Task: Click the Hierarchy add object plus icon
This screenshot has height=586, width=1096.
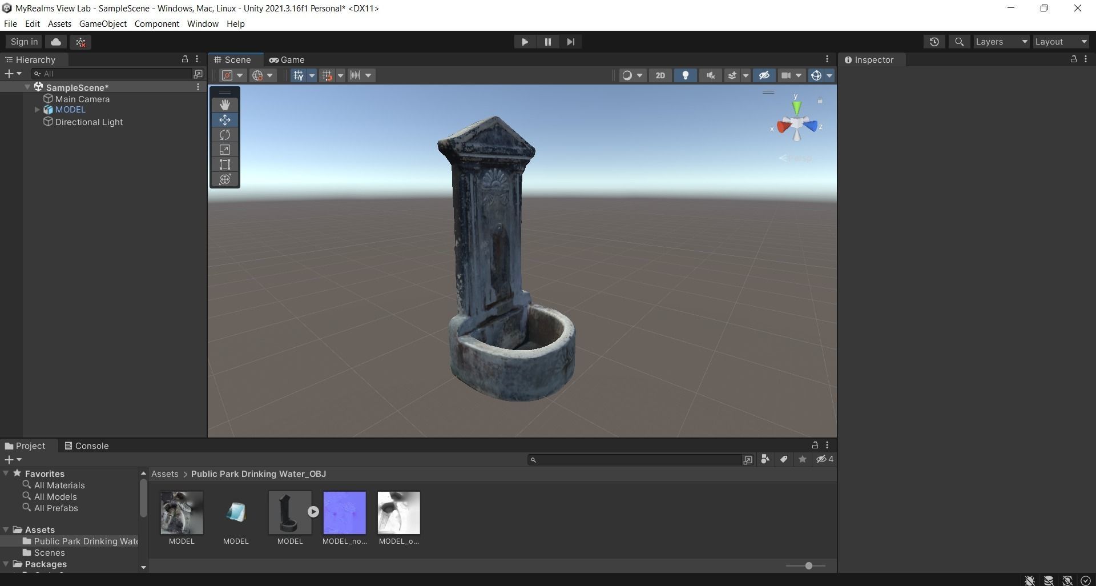Action: pyautogui.click(x=13, y=74)
